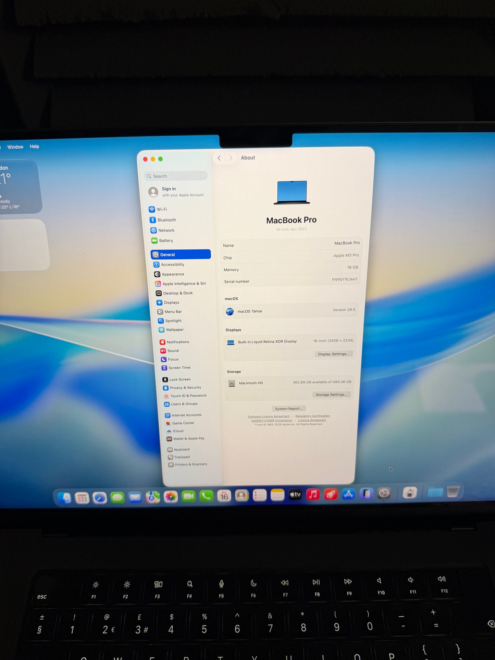Open Notes from the Dock
Image resolution: width=495 pixels, height=660 pixels.
(x=277, y=495)
